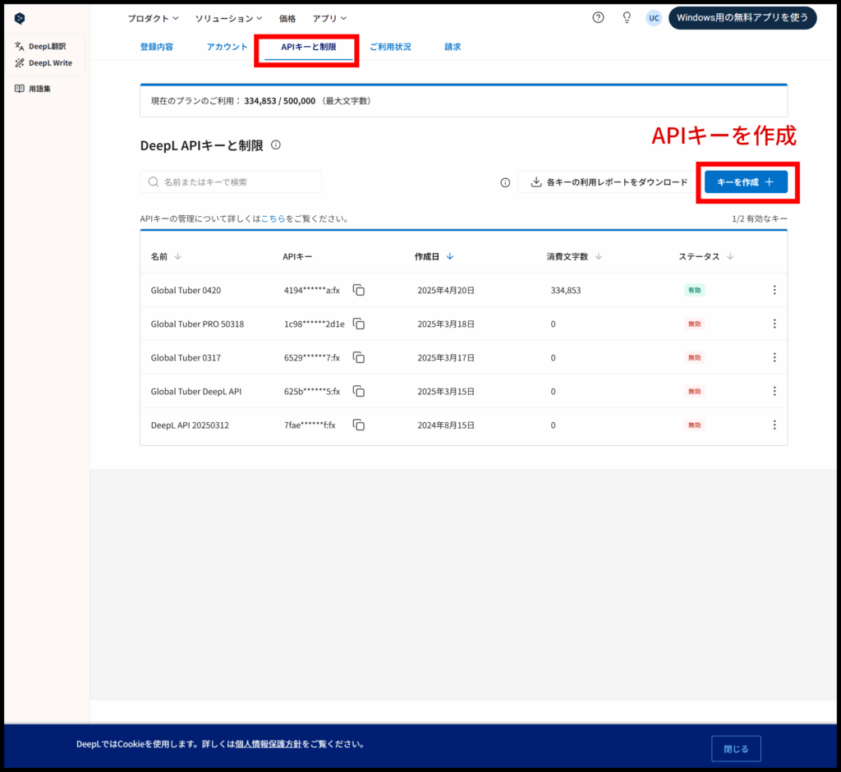The width and height of the screenshot is (841, 772).
Task: Copy API key for Global Tuber 0317
Action: tap(359, 358)
